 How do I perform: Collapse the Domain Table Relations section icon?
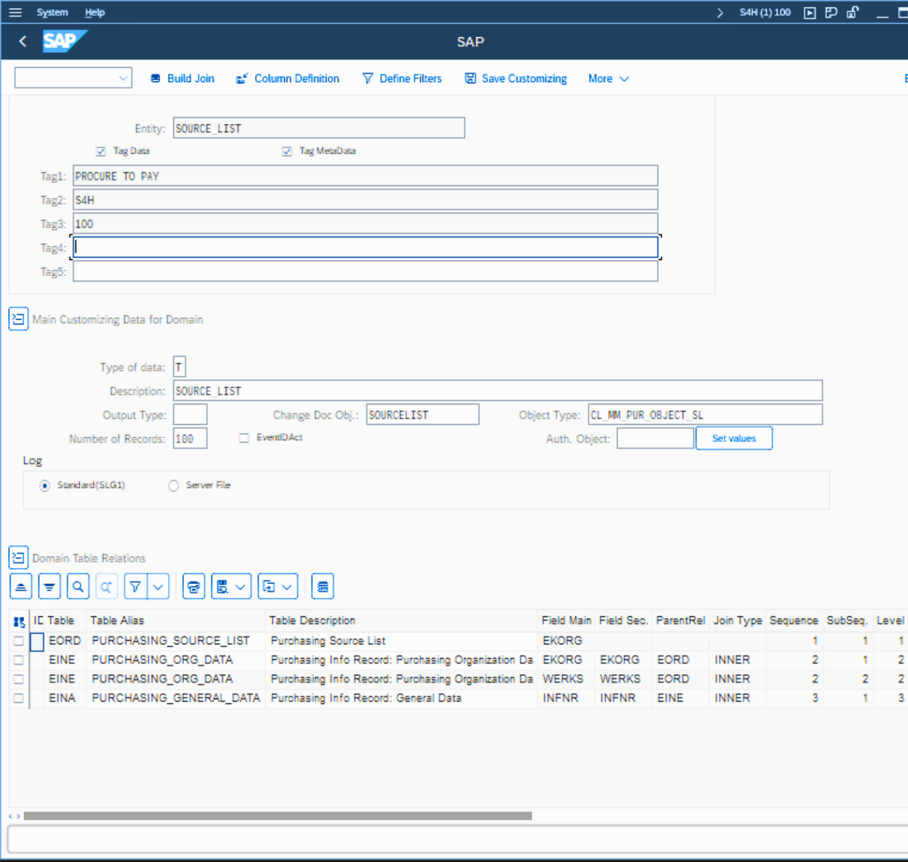pos(18,558)
